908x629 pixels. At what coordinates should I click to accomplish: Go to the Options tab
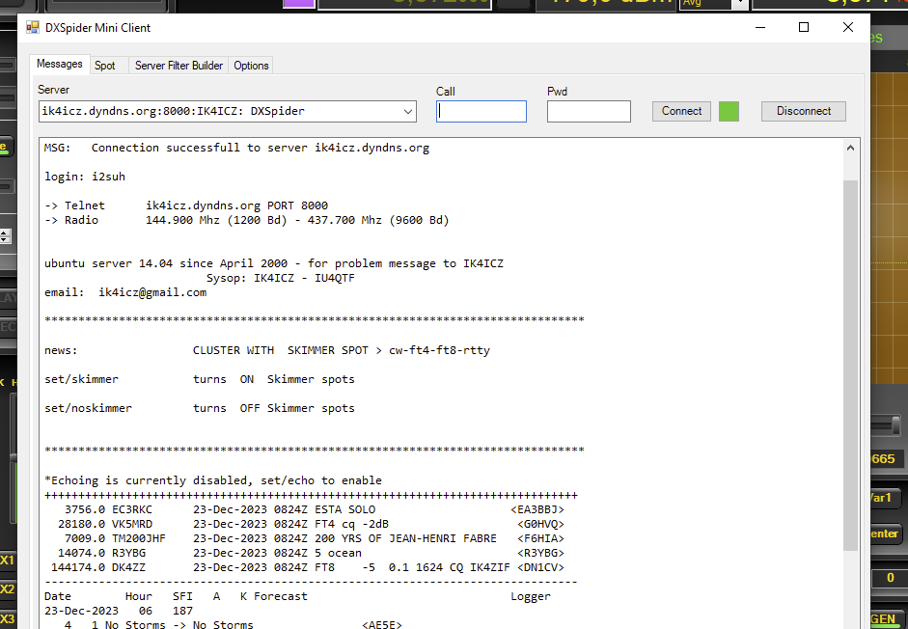pyautogui.click(x=251, y=66)
